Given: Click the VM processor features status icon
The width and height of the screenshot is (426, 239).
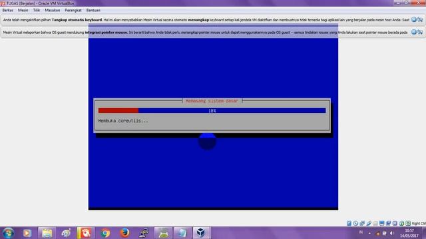Looking at the screenshot, I should coord(395,223).
